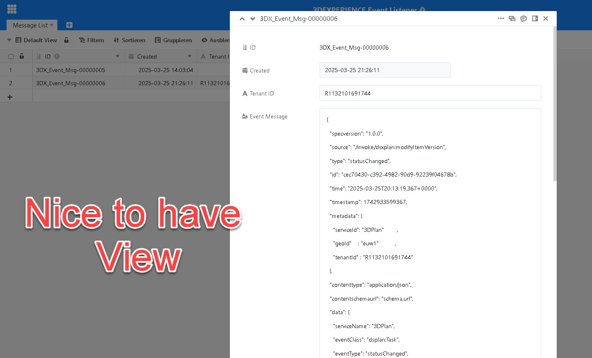
Task: Click the Sortieren button
Action: 129,40
